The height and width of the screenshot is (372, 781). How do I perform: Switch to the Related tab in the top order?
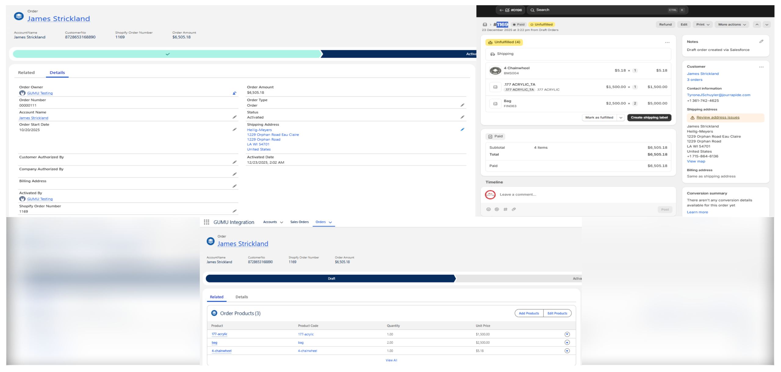coord(26,73)
